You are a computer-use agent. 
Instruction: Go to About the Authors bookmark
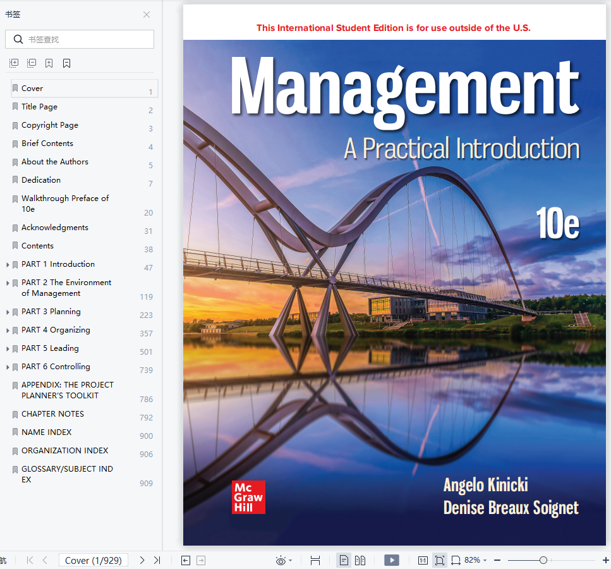[55, 162]
